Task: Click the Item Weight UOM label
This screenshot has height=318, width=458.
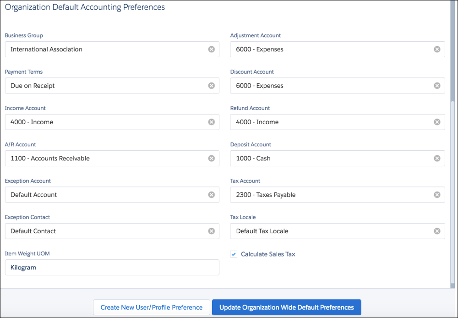Action: pyautogui.click(x=27, y=253)
